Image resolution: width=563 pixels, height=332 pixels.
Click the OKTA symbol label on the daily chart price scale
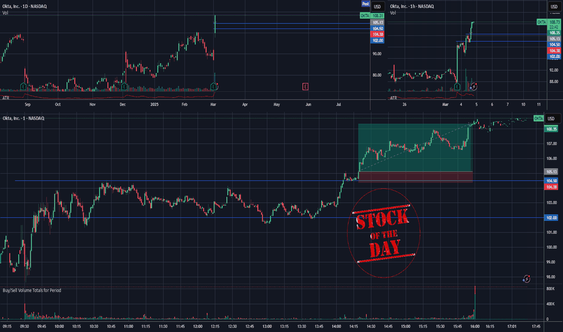tap(365, 16)
